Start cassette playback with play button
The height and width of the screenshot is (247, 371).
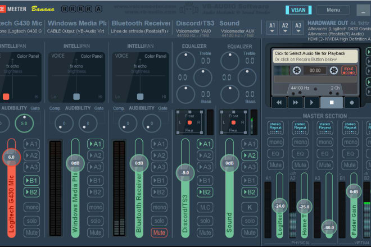311,103
